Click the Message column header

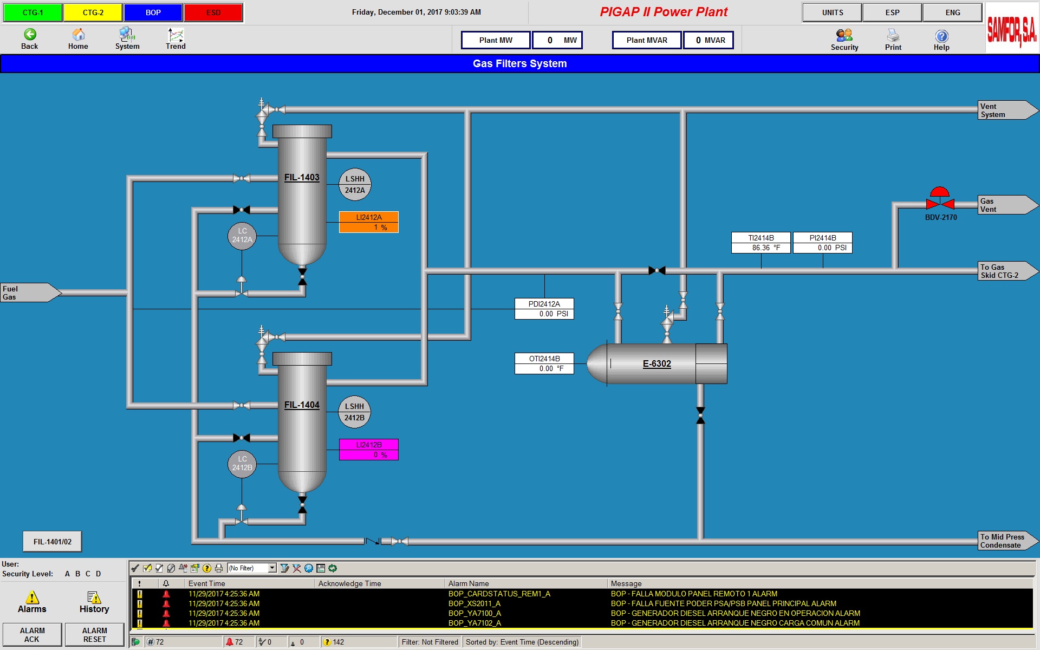click(821, 583)
